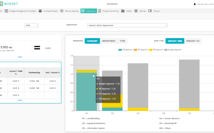Viewport: 214px width, 133px height.
Task: Select AMOUNT (MB) view type
Action: pyautogui.click(x=175, y=41)
